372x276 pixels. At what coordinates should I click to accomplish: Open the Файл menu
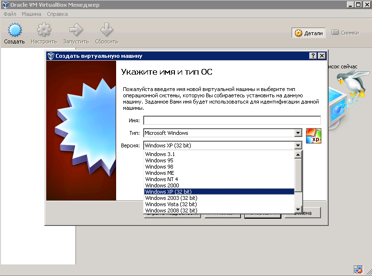(x=10, y=14)
